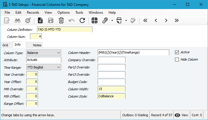Go to previous record arrow
208x120 pixels.
coord(156,20)
